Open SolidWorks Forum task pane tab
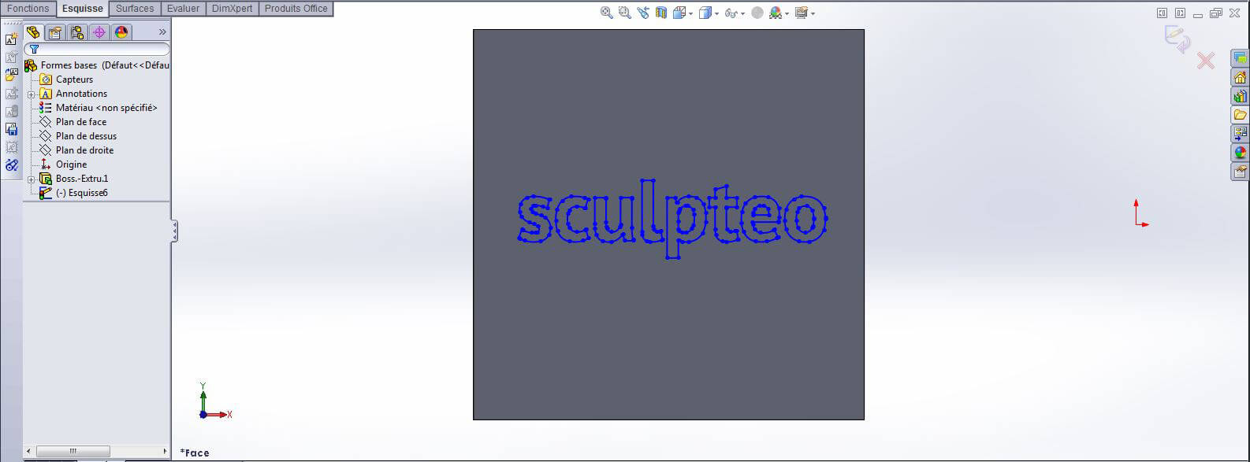This screenshot has height=462, width=1250. [1240, 59]
